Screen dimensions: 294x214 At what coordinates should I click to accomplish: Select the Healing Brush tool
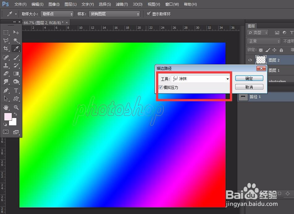pos(6,57)
